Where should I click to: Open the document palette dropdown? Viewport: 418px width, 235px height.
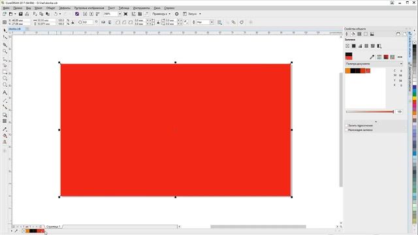pyautogui.click(x=401, y=64)
